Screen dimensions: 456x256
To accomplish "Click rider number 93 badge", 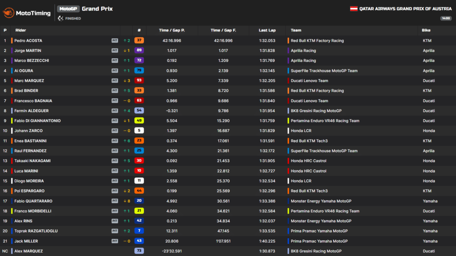I will pyautogui.click(x=139, y=80).
